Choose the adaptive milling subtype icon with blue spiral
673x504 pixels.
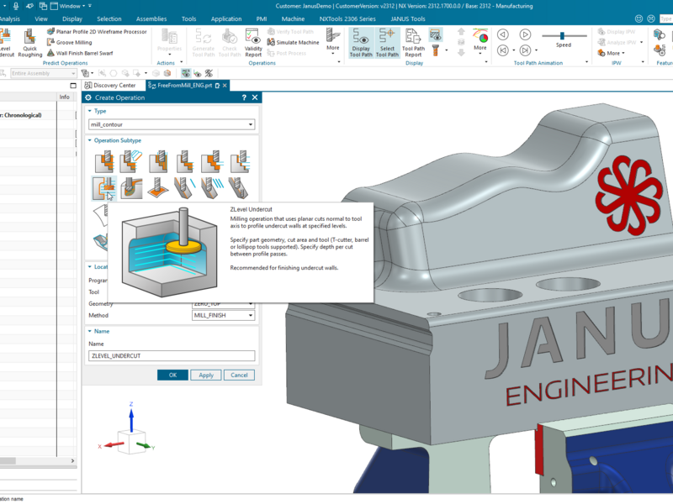131,161
